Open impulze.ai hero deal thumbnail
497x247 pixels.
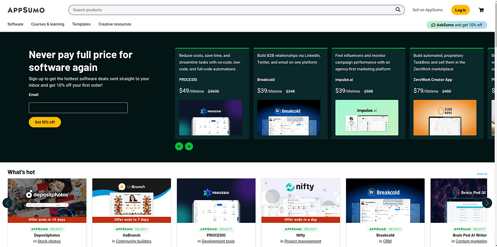point(367,117)
